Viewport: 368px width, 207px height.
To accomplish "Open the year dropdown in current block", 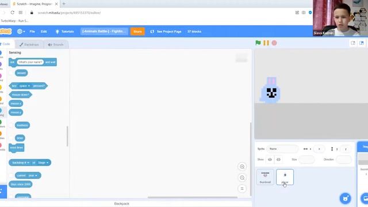I will tap(33, 175).
